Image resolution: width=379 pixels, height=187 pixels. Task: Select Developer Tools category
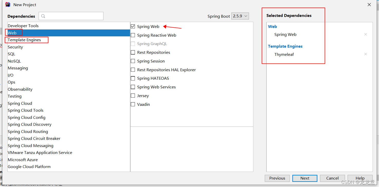pyautogui.click(x=69, y=26)
